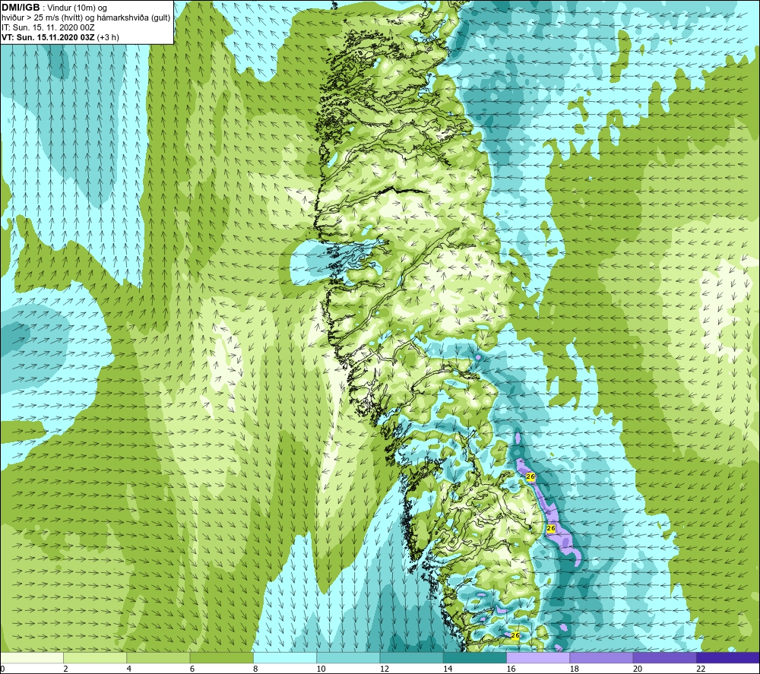760x674 pixels.
Task: Click the legend scale label '18'
Action: pyautogui.click(x=575, y=669)
